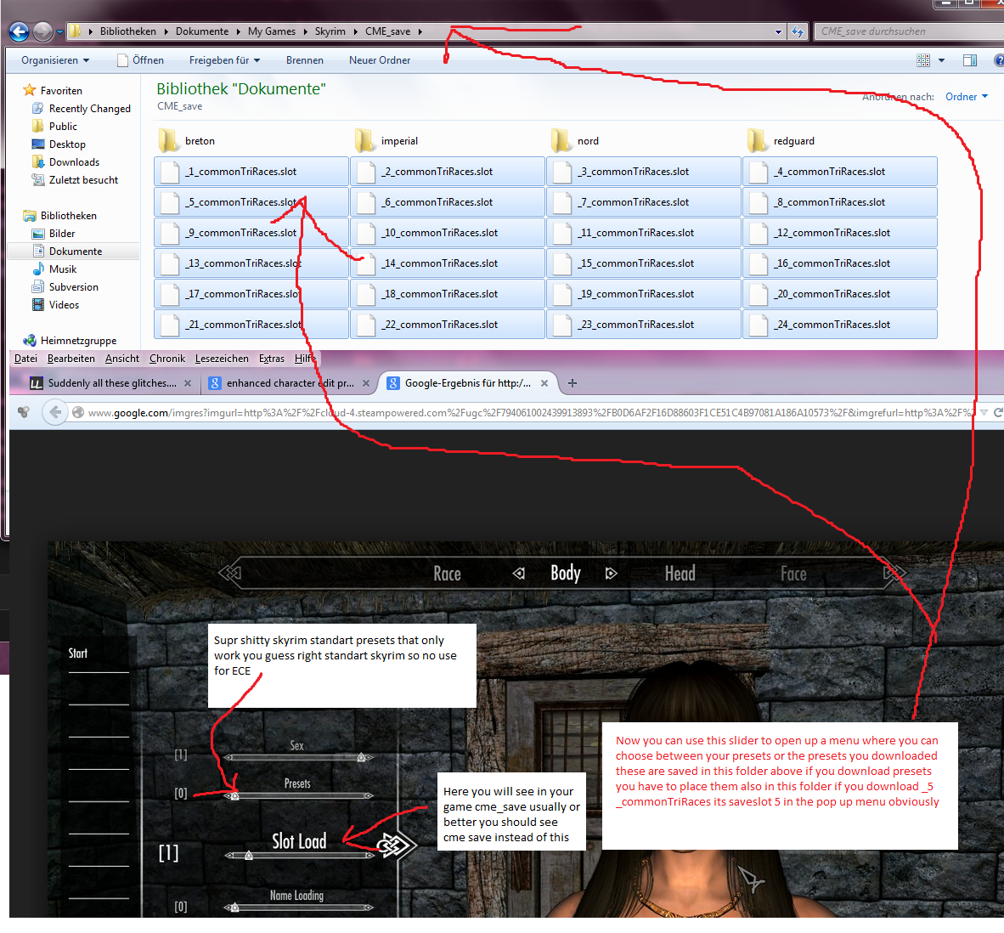
Task: Open Downloads in the sidebar
Action: (74, 162)
